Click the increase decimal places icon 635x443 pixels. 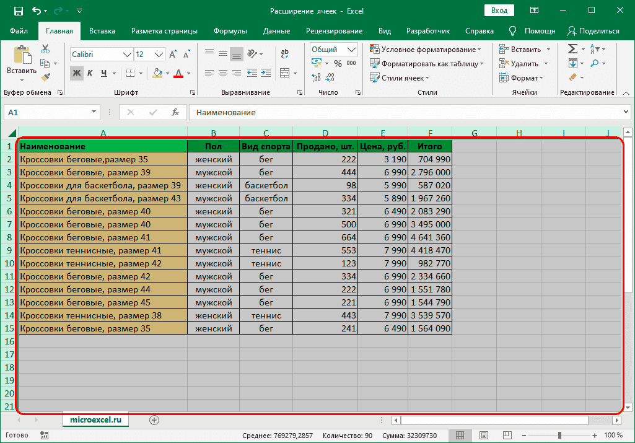[x=316, y=77]
